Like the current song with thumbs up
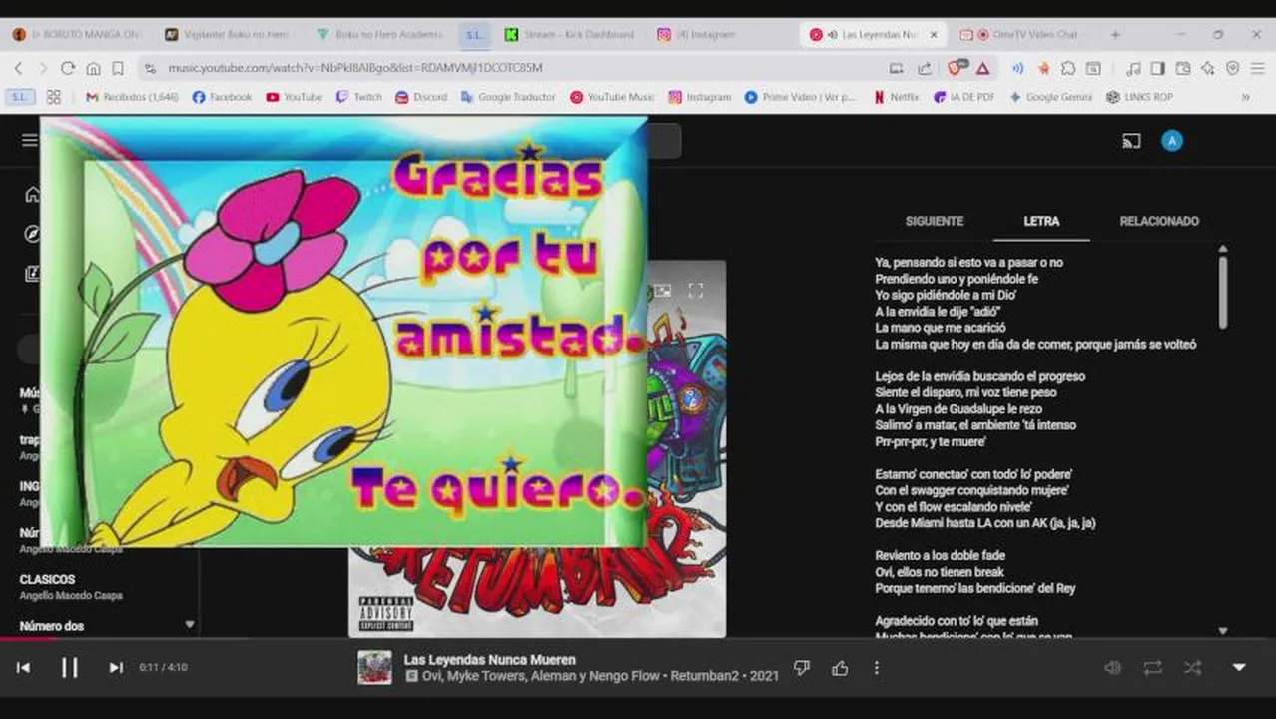This screenshot has height=719, width=1276. pos(840,668)
